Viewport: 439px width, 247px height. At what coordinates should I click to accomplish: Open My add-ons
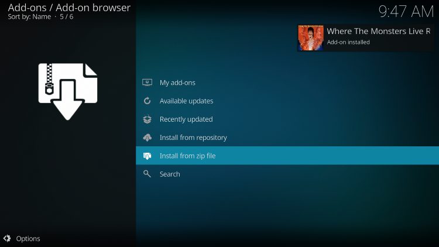287,83
